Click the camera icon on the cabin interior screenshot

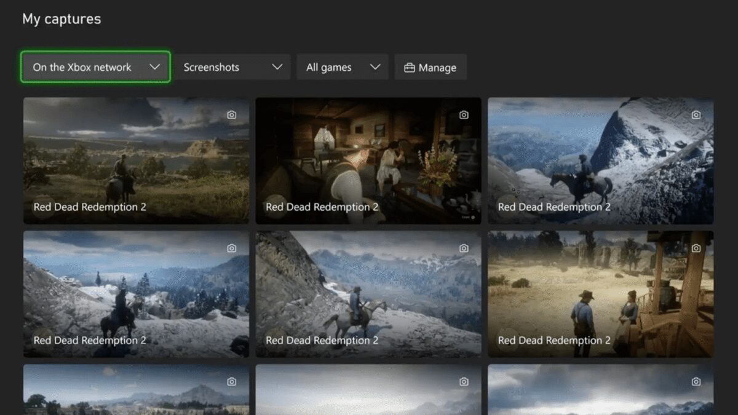464,114
